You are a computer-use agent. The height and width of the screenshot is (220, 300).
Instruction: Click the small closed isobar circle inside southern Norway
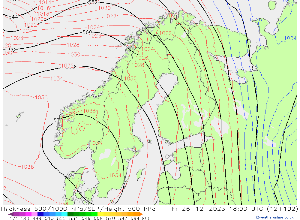tap(82, 128)
